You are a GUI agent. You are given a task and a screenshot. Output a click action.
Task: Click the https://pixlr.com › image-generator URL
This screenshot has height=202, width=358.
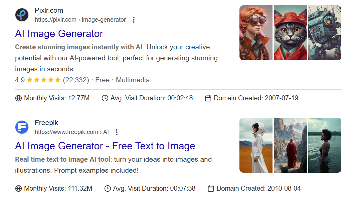pyautogui.click(x=80, y=20)
